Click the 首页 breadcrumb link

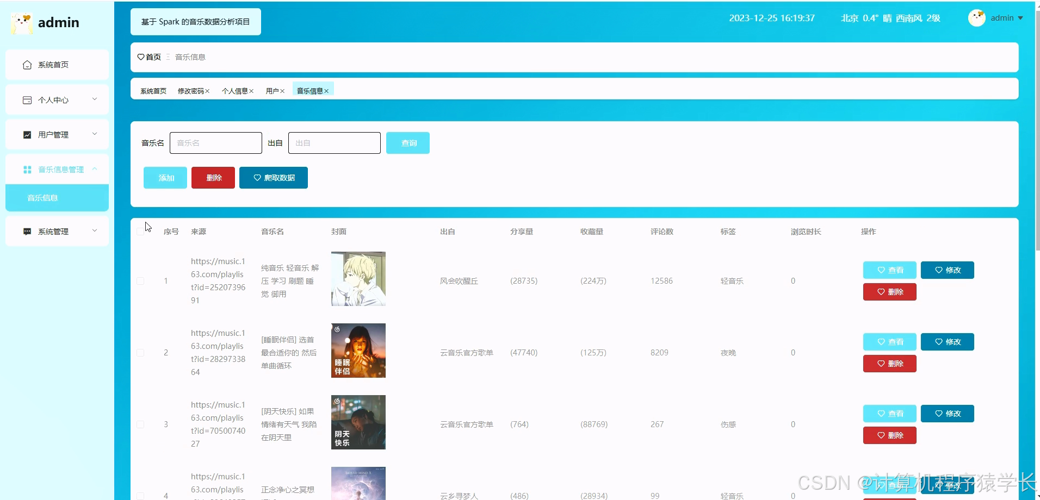tap(153, 57)
